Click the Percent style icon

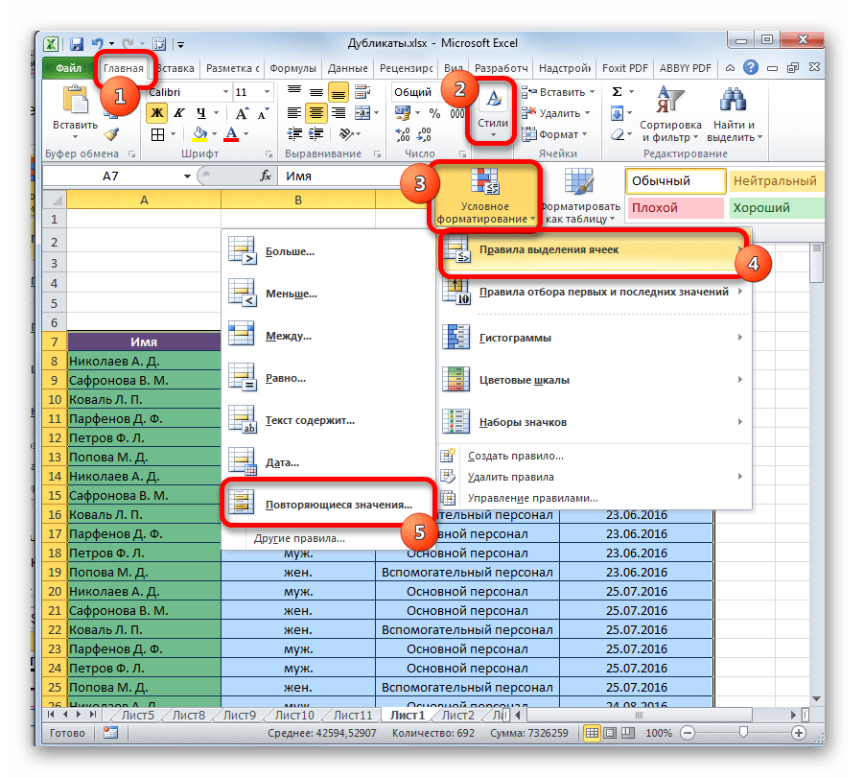(x=434, y=113)
